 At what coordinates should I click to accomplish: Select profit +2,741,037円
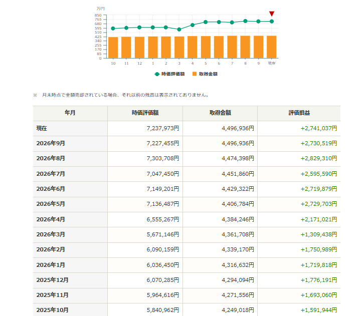[319, 128]
